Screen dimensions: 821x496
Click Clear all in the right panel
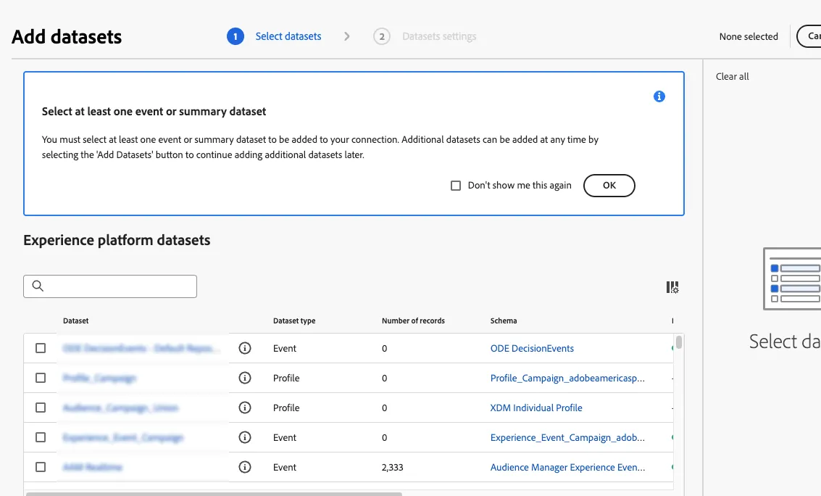tap(732, 76)
